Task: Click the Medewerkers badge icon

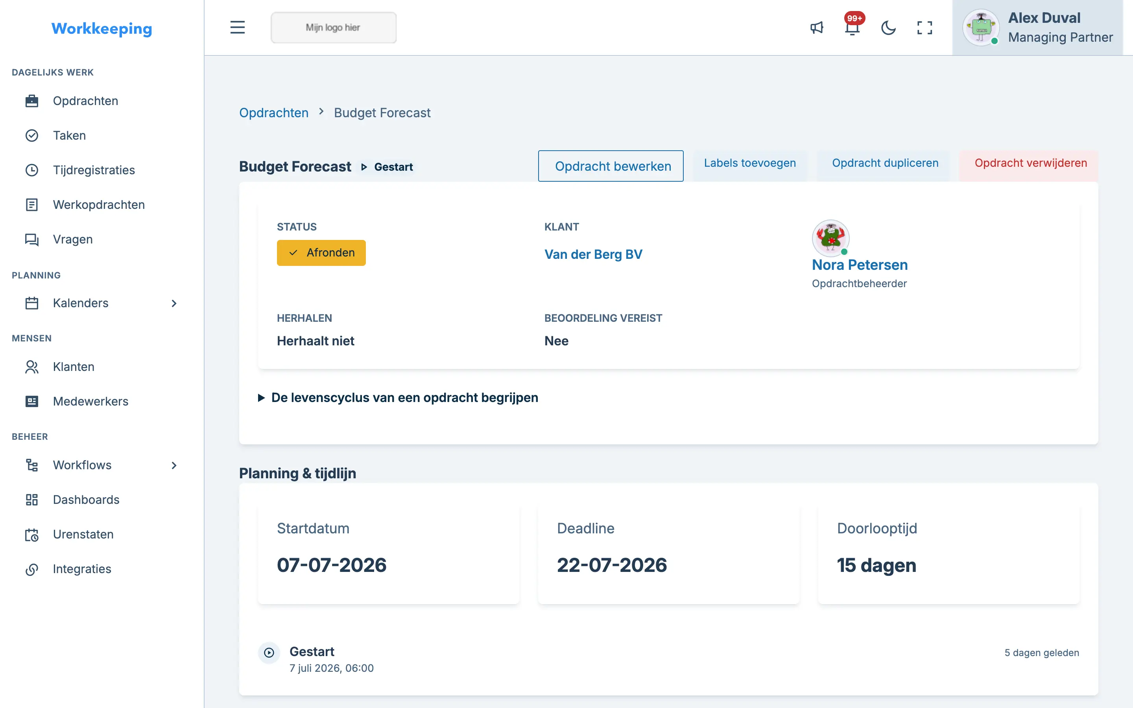Action: [x=32, y=401]
